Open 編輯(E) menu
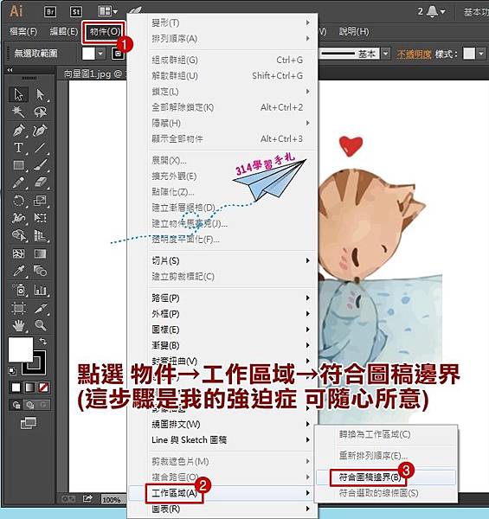Screen dimensions: 489x519 [63, 32]
